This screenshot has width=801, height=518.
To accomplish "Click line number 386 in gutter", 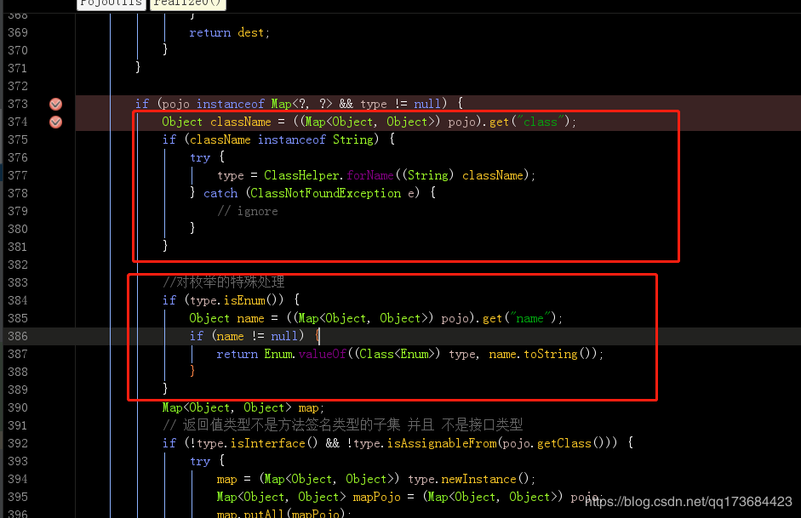I will pyautogui.click(x=18, y=336).
